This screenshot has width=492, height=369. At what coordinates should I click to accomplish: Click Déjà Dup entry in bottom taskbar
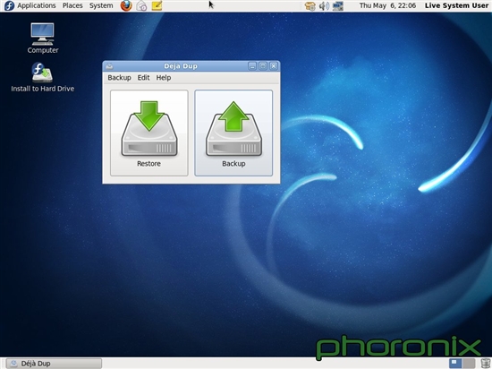pos(54,364)
